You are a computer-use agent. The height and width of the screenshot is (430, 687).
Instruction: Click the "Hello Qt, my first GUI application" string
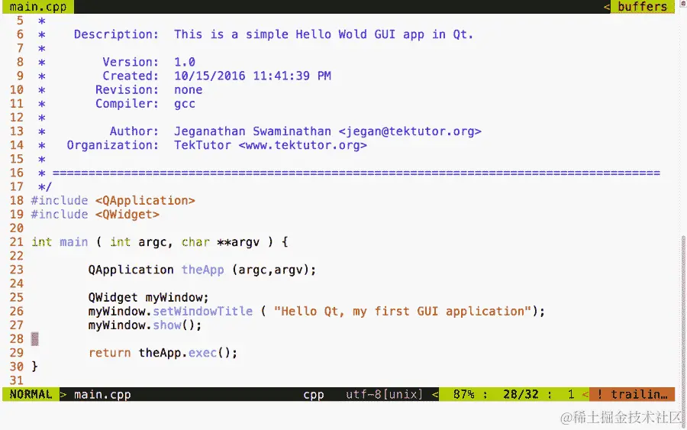pos(402,311)
